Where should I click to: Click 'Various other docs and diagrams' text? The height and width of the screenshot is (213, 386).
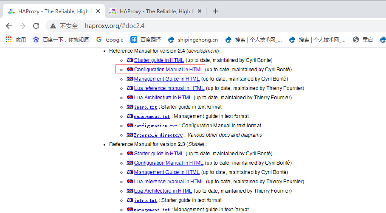(225, 135)
